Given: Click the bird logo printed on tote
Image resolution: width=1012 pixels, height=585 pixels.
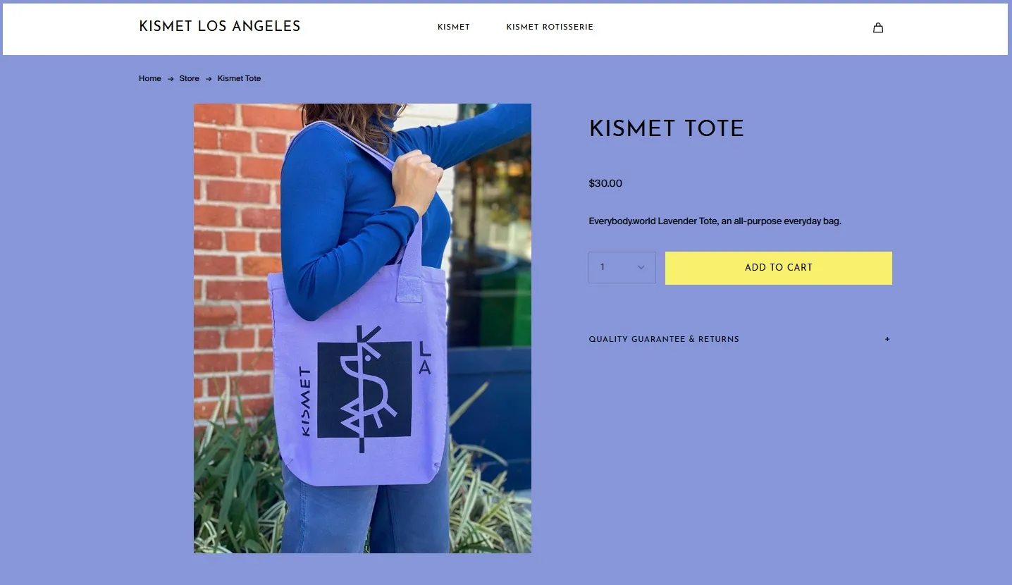Looking at the screenshot, I should tap(364, 390).
